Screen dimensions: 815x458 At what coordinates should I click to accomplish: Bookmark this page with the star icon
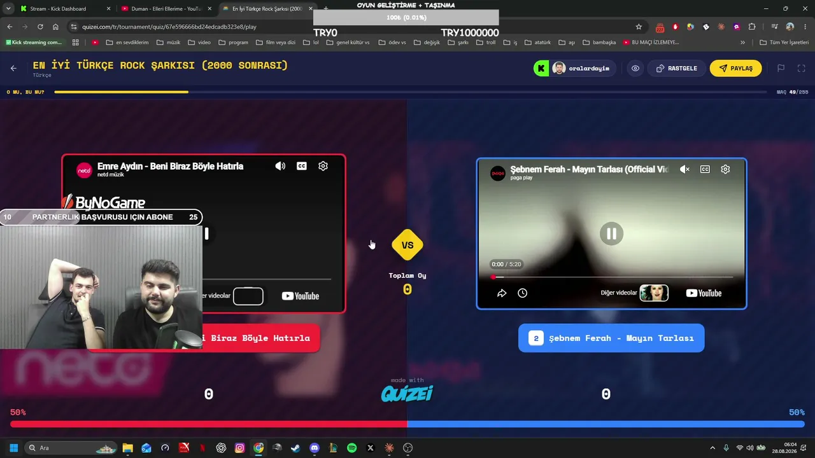pos(639,27)
